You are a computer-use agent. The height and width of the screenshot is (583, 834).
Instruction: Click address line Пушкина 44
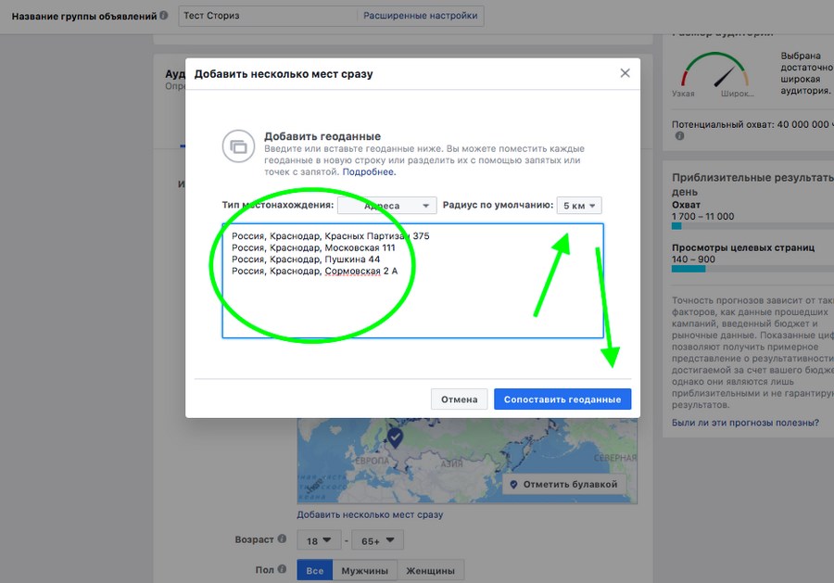tap(306, 260)
